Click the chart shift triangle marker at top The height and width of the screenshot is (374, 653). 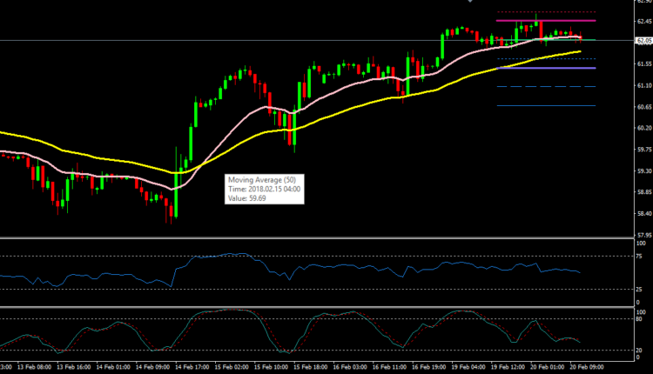coord(469,2)
